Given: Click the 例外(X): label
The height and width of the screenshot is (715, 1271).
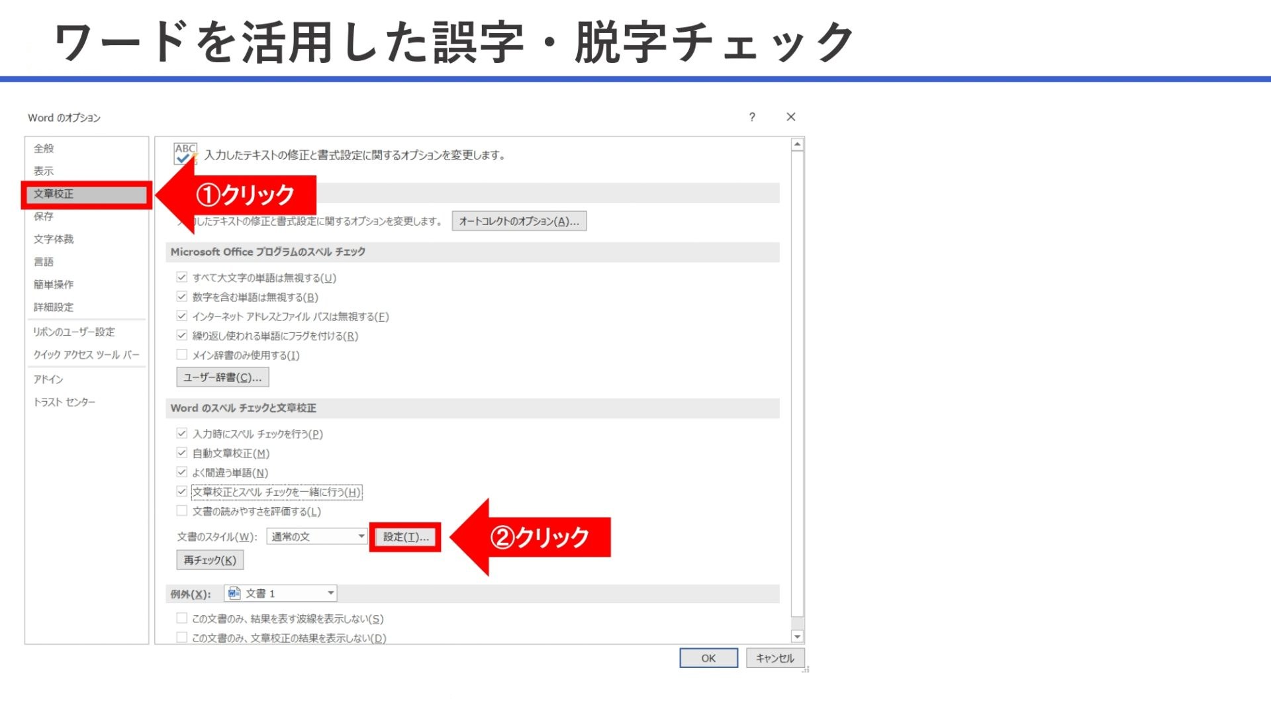Looking at the screenshot, I should (191, 594).
